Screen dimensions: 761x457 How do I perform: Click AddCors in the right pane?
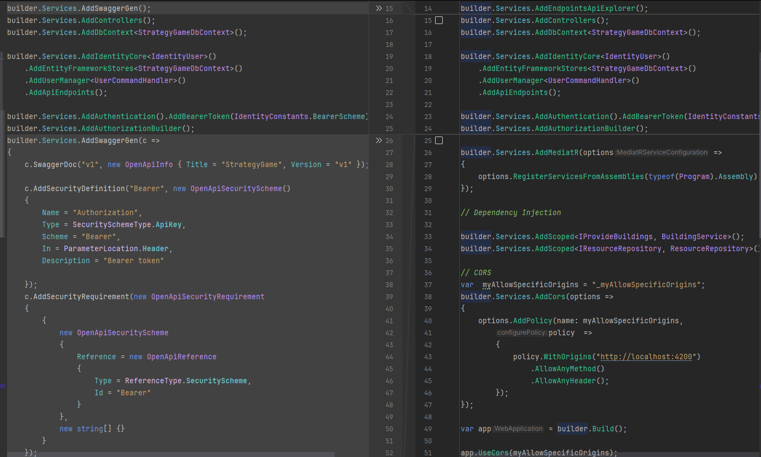click(550, 296)
